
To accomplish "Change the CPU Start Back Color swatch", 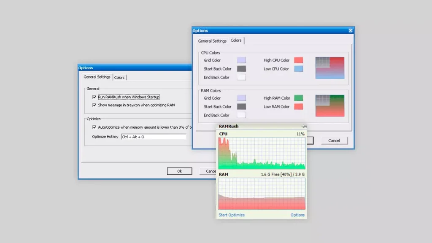I will (x=241, y=69).
